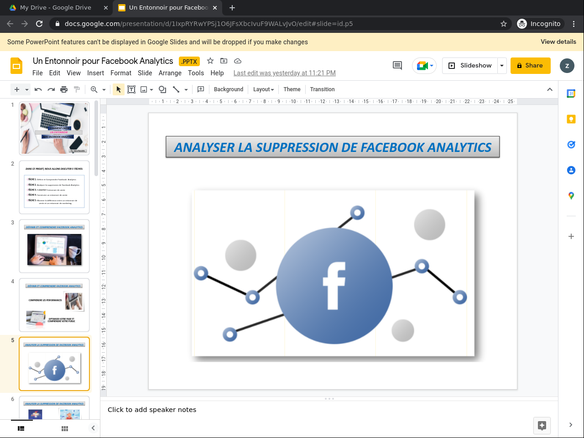The width and height of the screenshot is (584, 438).
Task: Click the .PPTX format badge
Action: click(x=189, y=62)
